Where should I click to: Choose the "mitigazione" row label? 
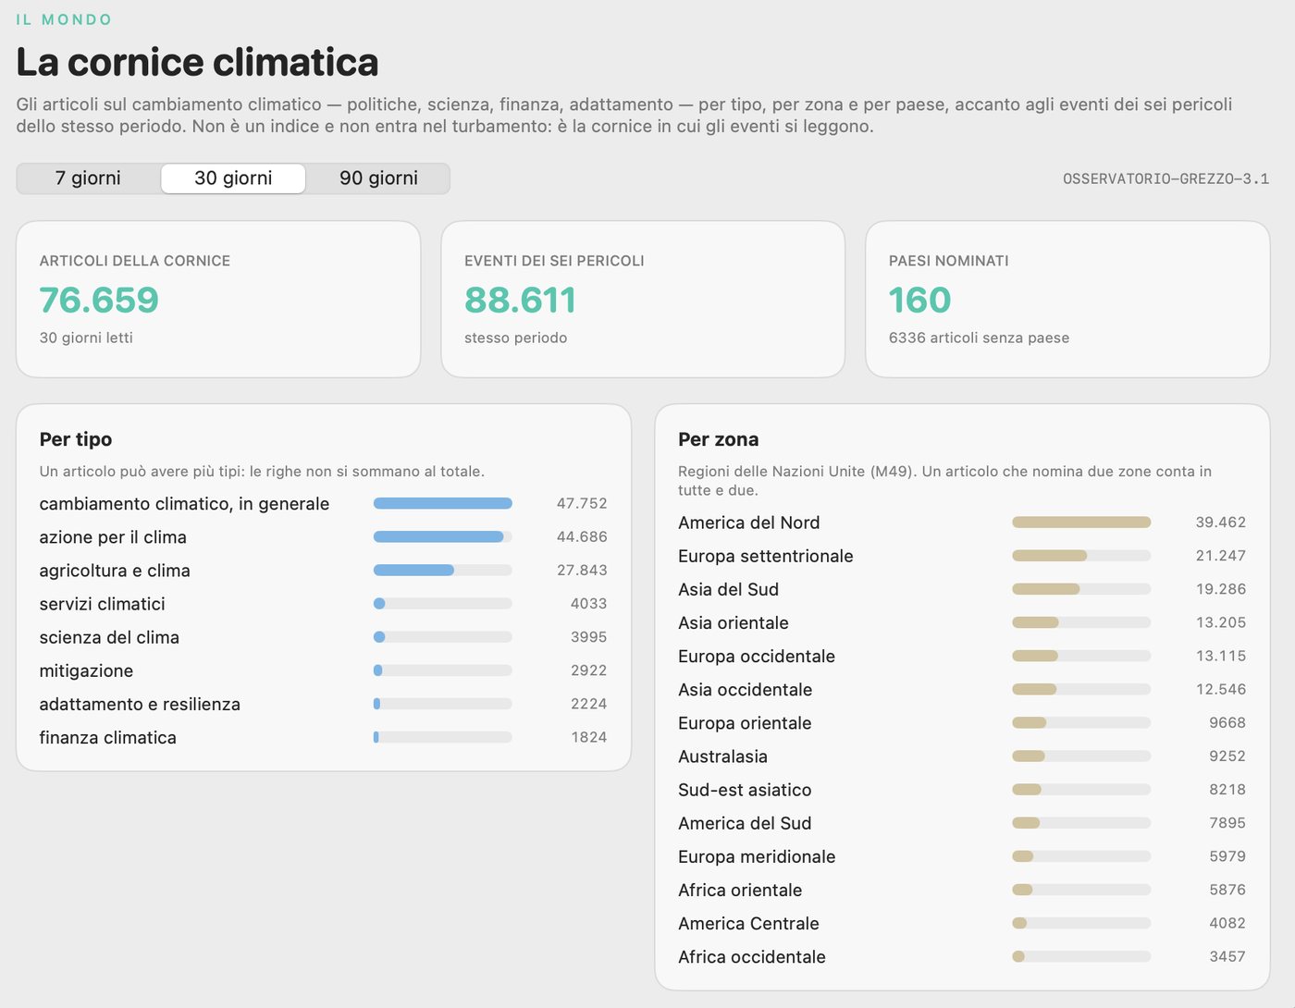tap(86, 670)
